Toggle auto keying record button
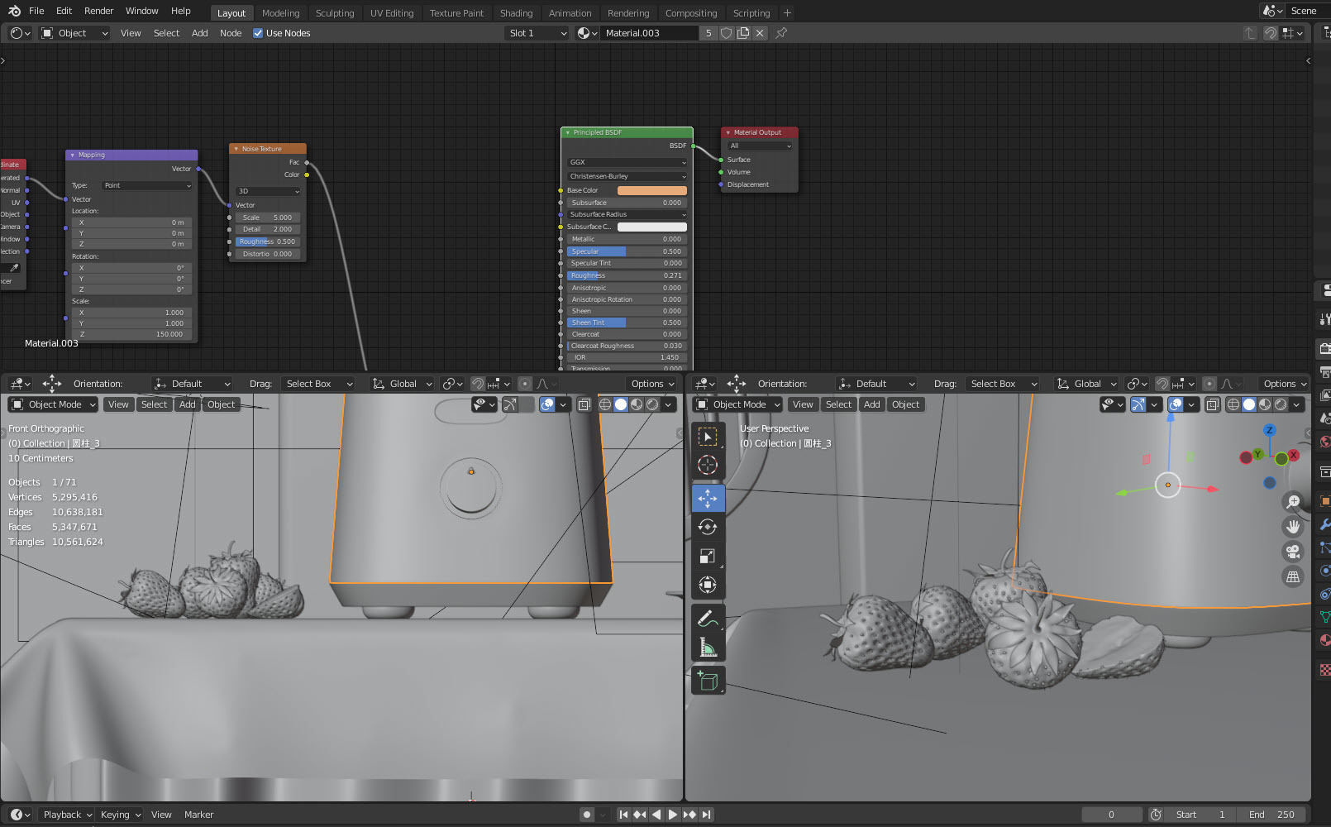This screenshot has height=827, width=1331. coord(587,815)
